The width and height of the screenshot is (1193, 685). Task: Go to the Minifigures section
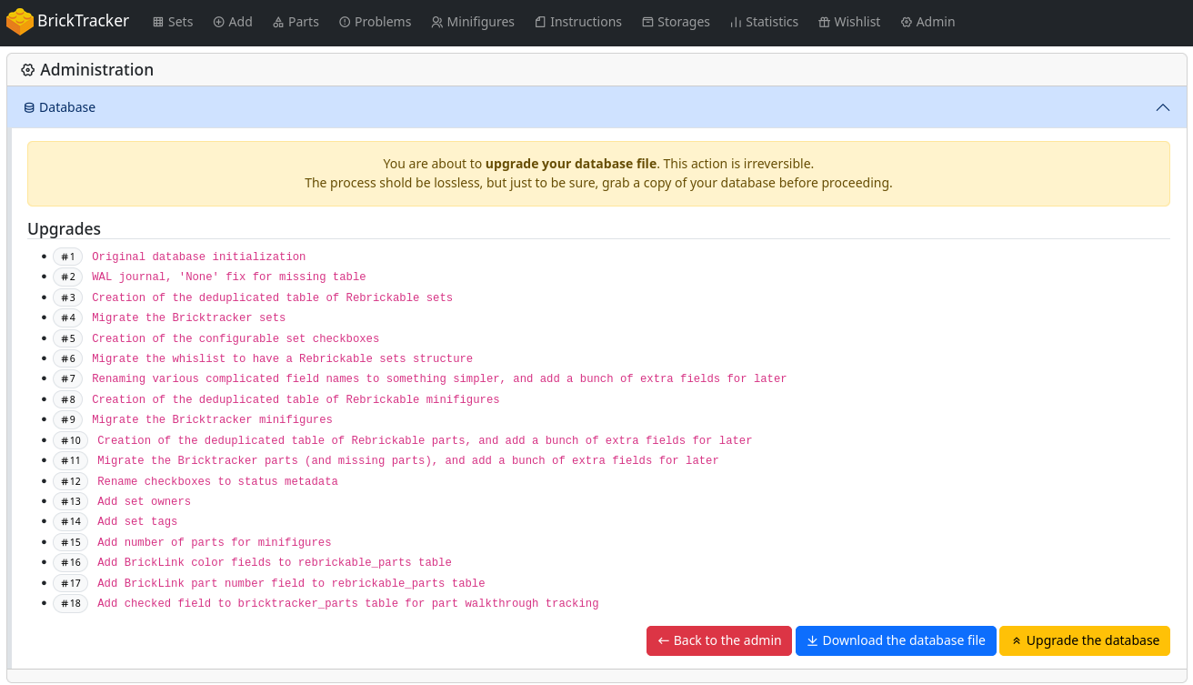pos(473,22)
